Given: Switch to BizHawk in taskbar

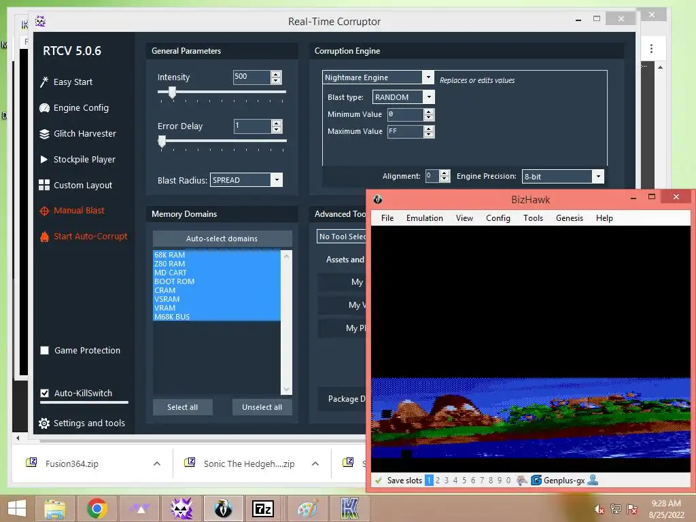Looking at the screenshot, I should click(x=223, y=508).
